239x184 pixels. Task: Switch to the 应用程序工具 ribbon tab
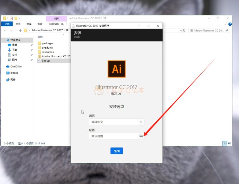click(56, 24)
